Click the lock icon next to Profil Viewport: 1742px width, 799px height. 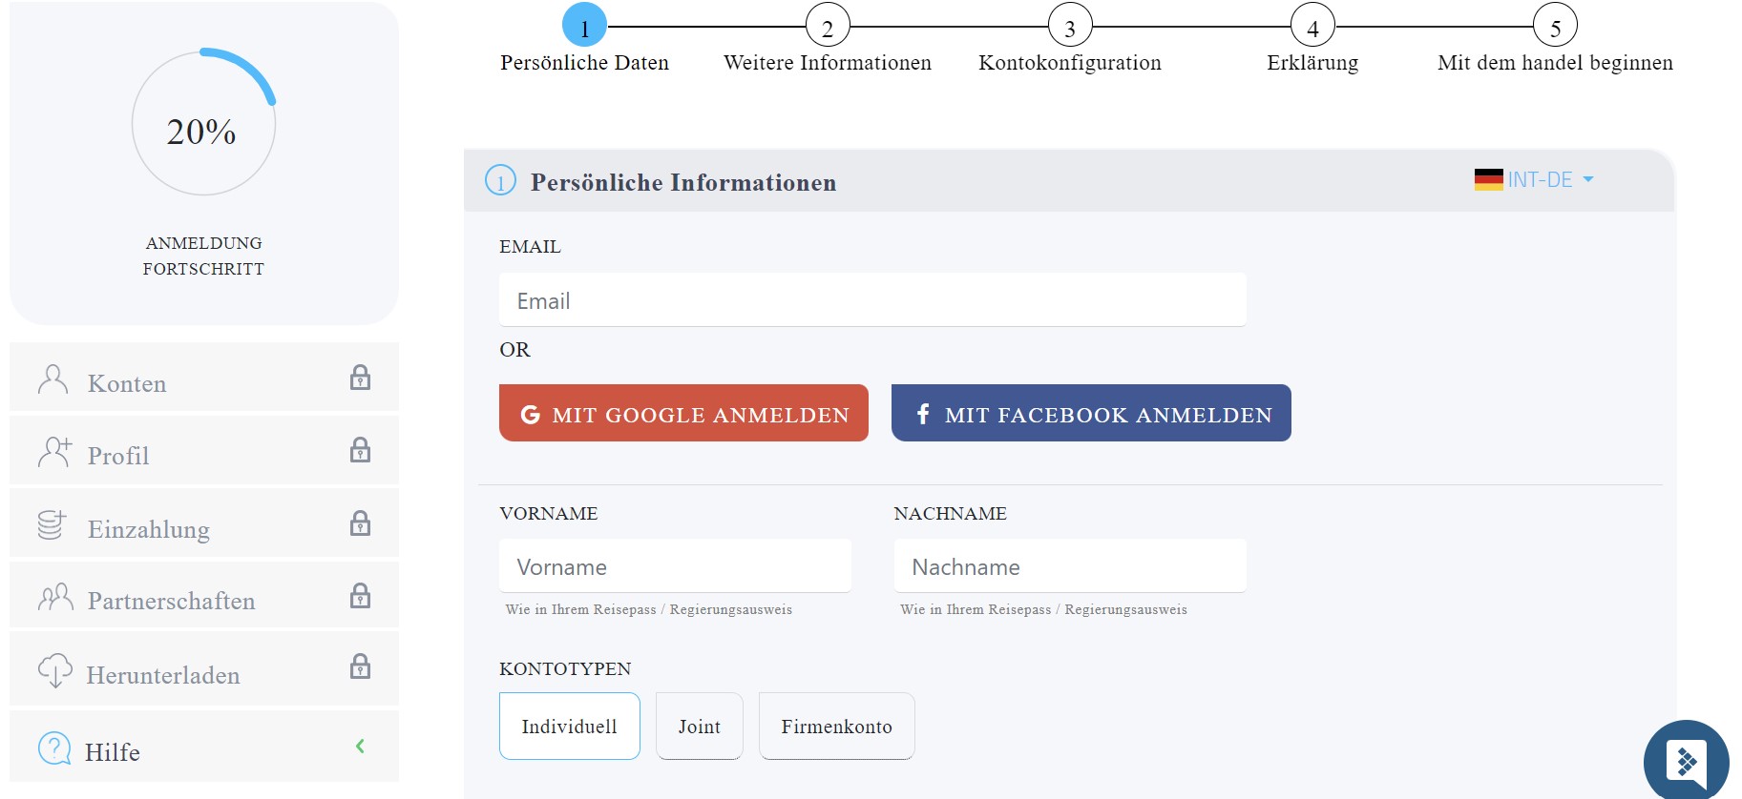360,450
